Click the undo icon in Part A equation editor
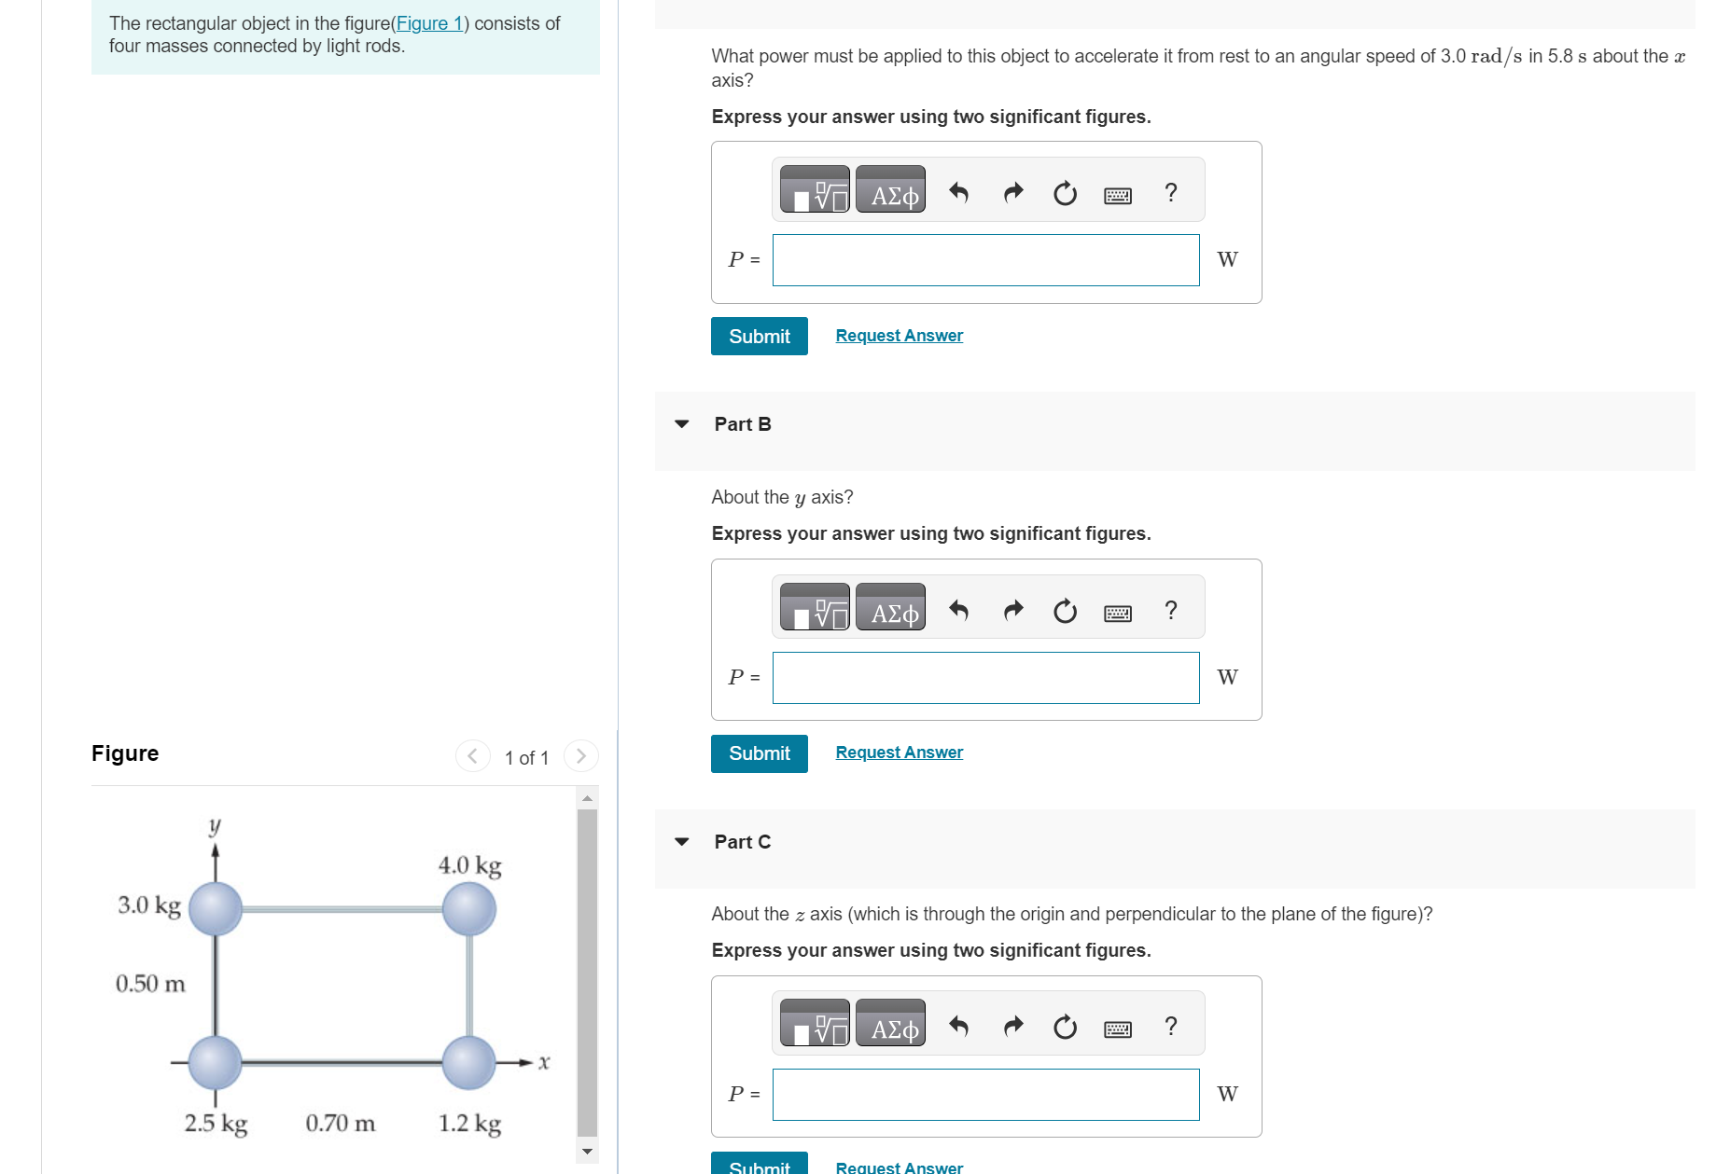 958,193
